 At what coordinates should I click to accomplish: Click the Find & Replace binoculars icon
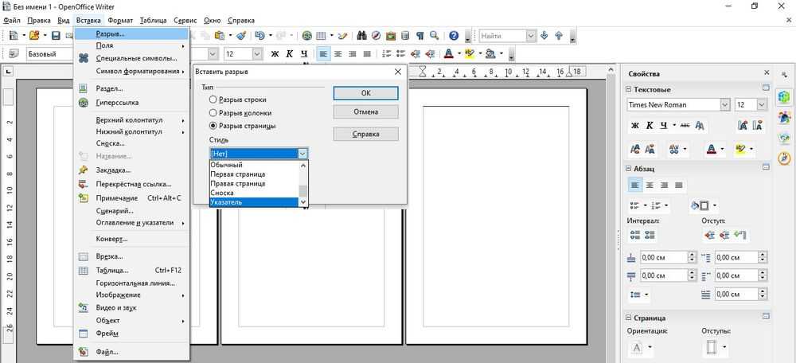tap(361, 36)
